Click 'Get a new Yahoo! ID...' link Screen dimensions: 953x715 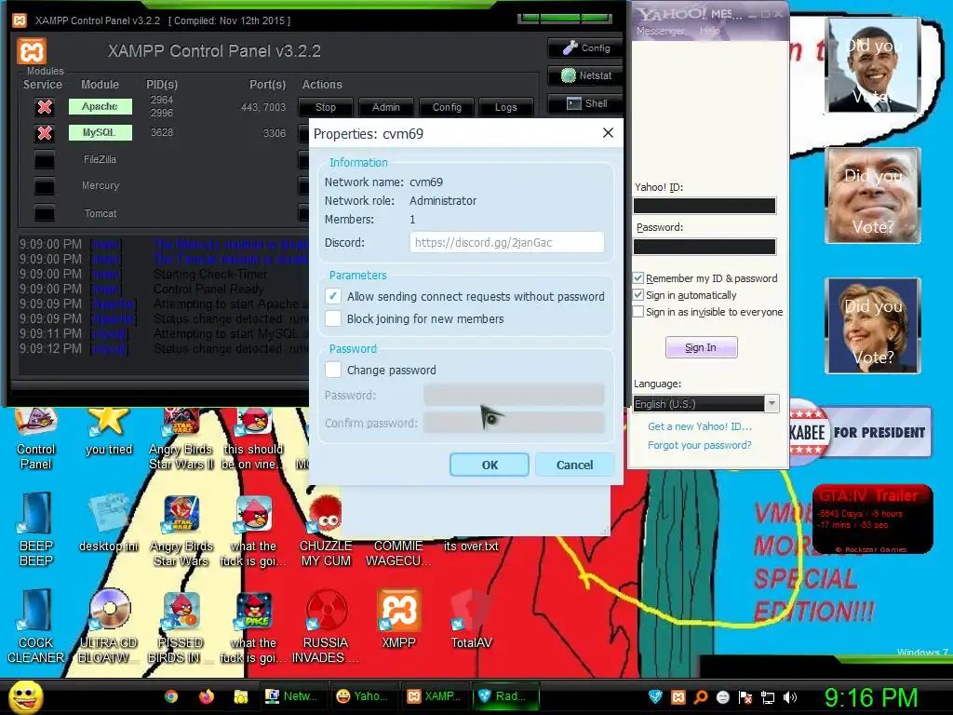point(700,426)
